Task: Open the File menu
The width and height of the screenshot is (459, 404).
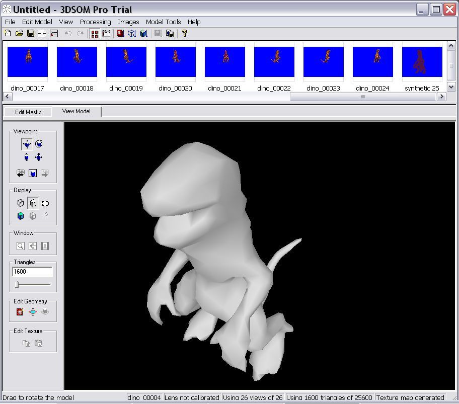Action: click(x=10, y=22)
